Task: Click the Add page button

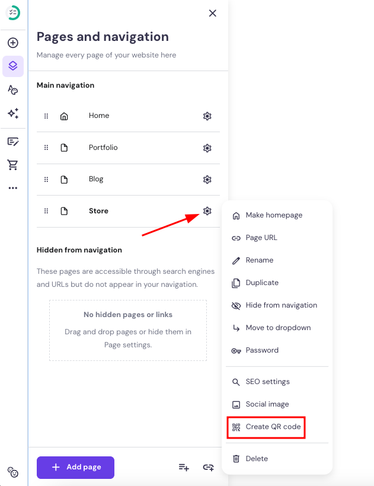Action: (75, 468)
